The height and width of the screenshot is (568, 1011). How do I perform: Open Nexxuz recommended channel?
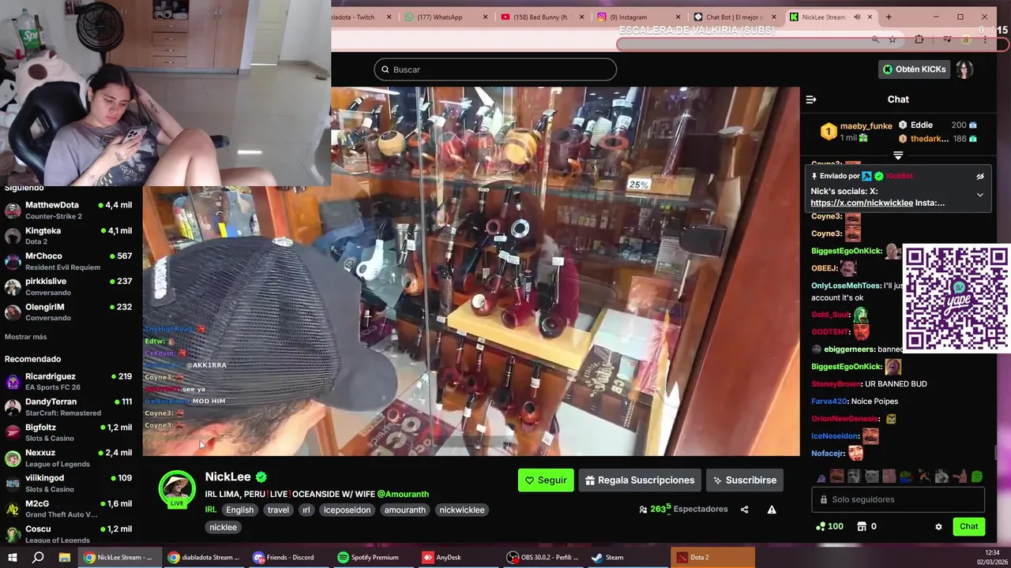coord(70,458)
